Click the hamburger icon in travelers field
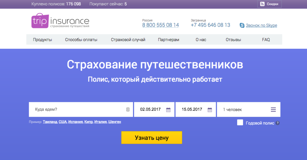This screenshot has height=160, width=307. point(273,110)
